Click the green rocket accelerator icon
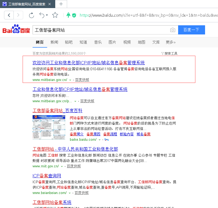This screenshot has height=208, width=218. (x=68, y=15)
